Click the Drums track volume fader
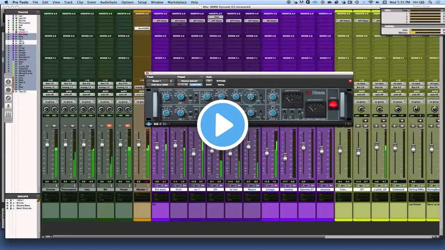The width and height of the screenshot is (445, 250). pyautogui.click(x=47, y=143)
